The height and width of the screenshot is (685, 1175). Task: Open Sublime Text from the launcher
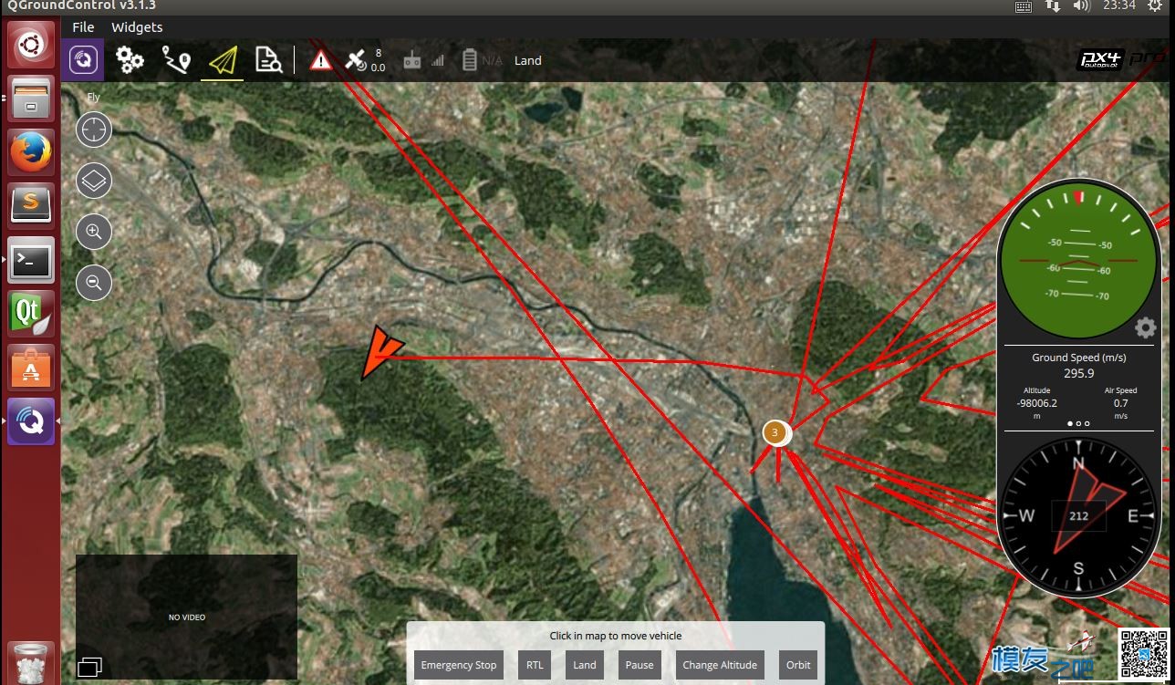pos(32,205)
